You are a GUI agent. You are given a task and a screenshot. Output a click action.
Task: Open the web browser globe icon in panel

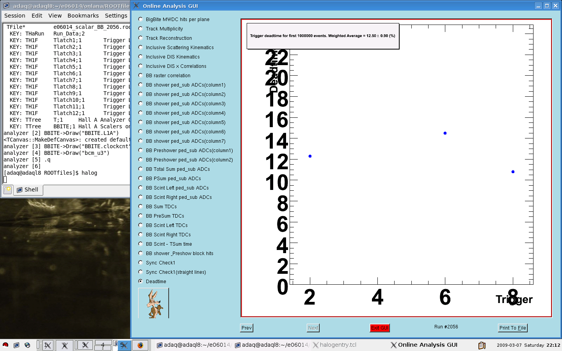(x=27, y=345)
